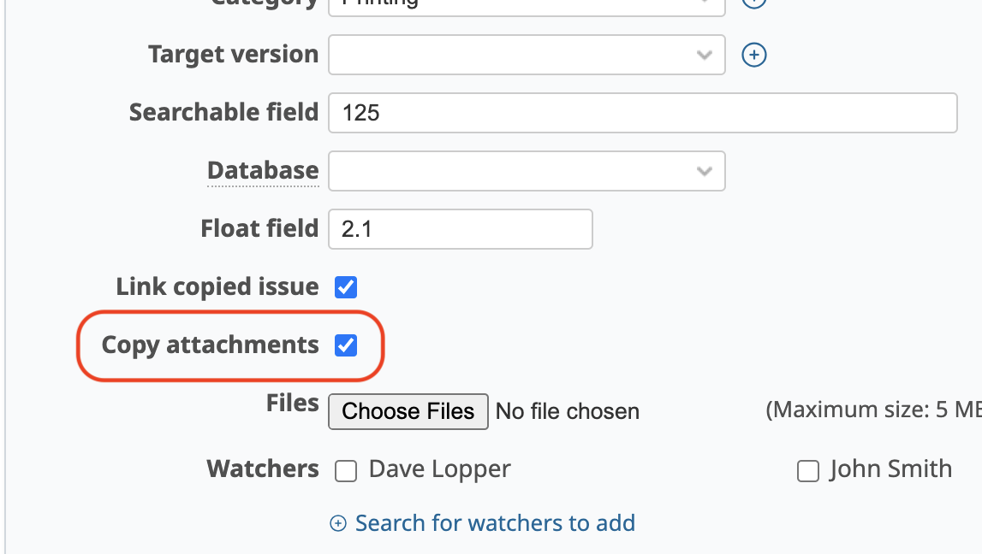Click the chevron arrow in Database field
Screen dimensions: 982x554
point(705,171)
